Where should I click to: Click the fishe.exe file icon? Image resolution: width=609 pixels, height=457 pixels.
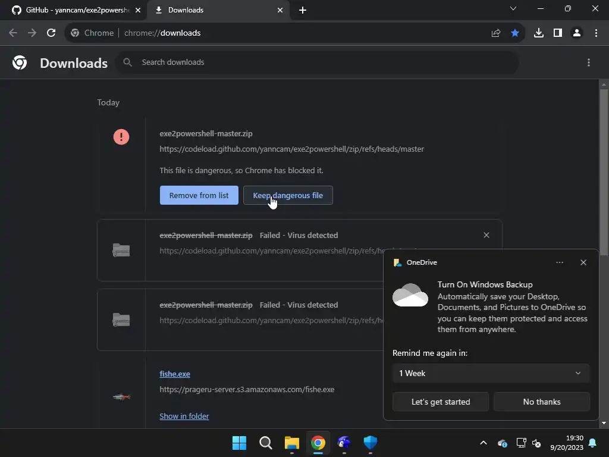tap(121, 397)
